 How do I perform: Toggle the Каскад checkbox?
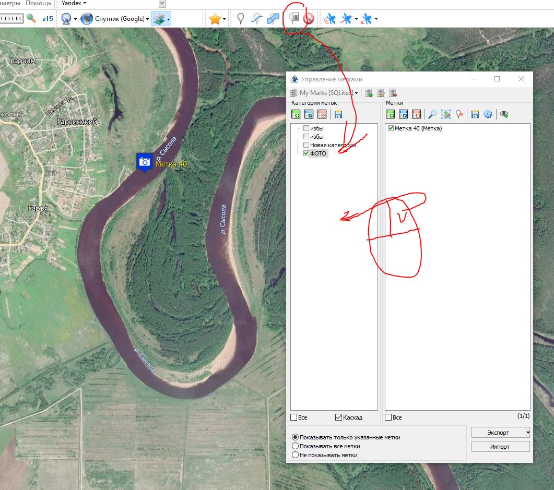(x=338, y=417)
